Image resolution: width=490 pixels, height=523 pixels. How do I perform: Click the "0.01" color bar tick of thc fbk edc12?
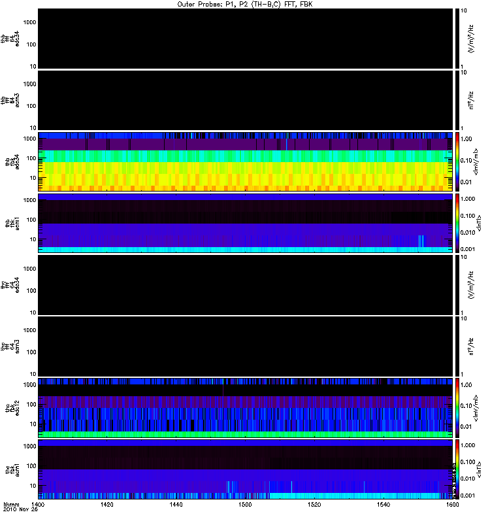coord(466,427)
